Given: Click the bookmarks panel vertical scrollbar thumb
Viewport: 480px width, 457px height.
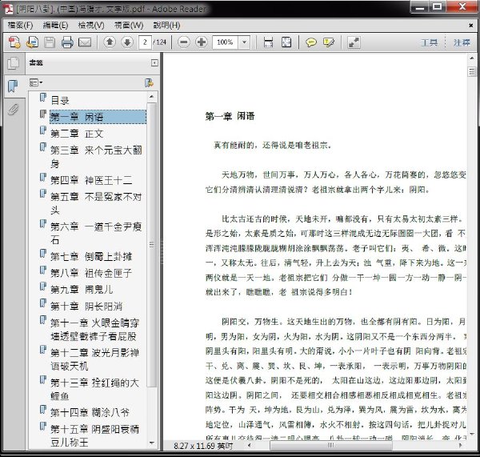Looking at the screenshot, I should point(151,245).
